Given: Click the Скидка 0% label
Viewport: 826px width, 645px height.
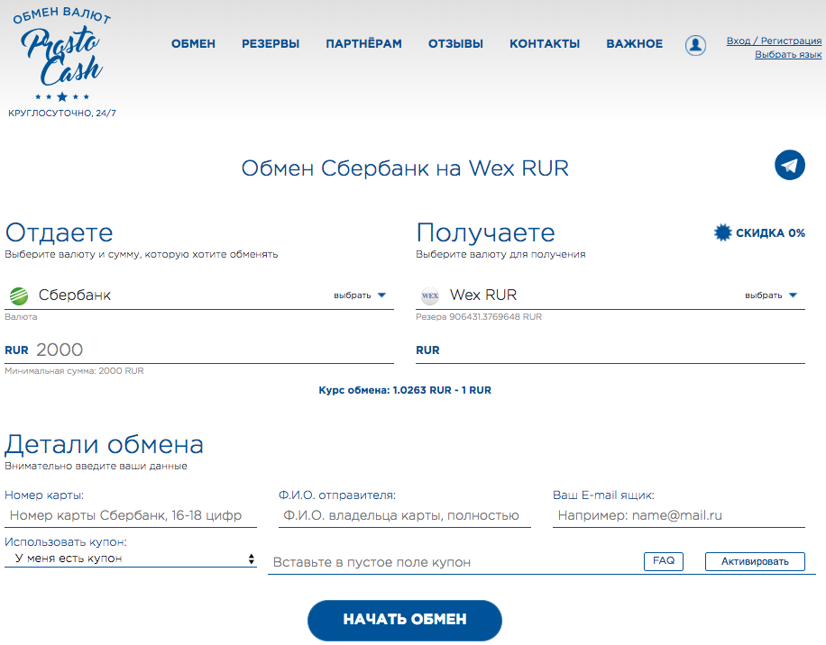Looking at the screenshot, I should [x=770, y=233].
